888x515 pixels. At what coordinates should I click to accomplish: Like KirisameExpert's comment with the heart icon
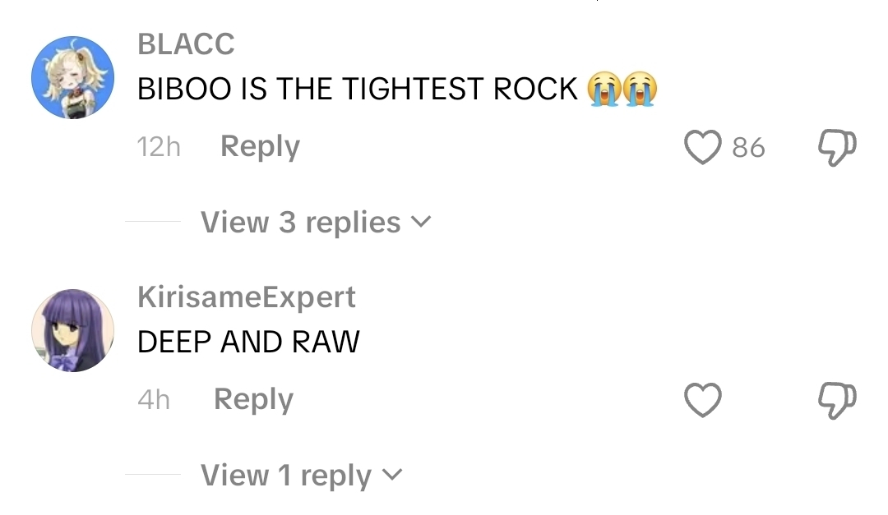pyautogui.click(x=703, y=400)
